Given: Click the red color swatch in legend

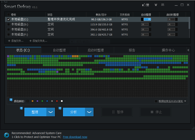Looking at the screenshot, I should (57, 101).
